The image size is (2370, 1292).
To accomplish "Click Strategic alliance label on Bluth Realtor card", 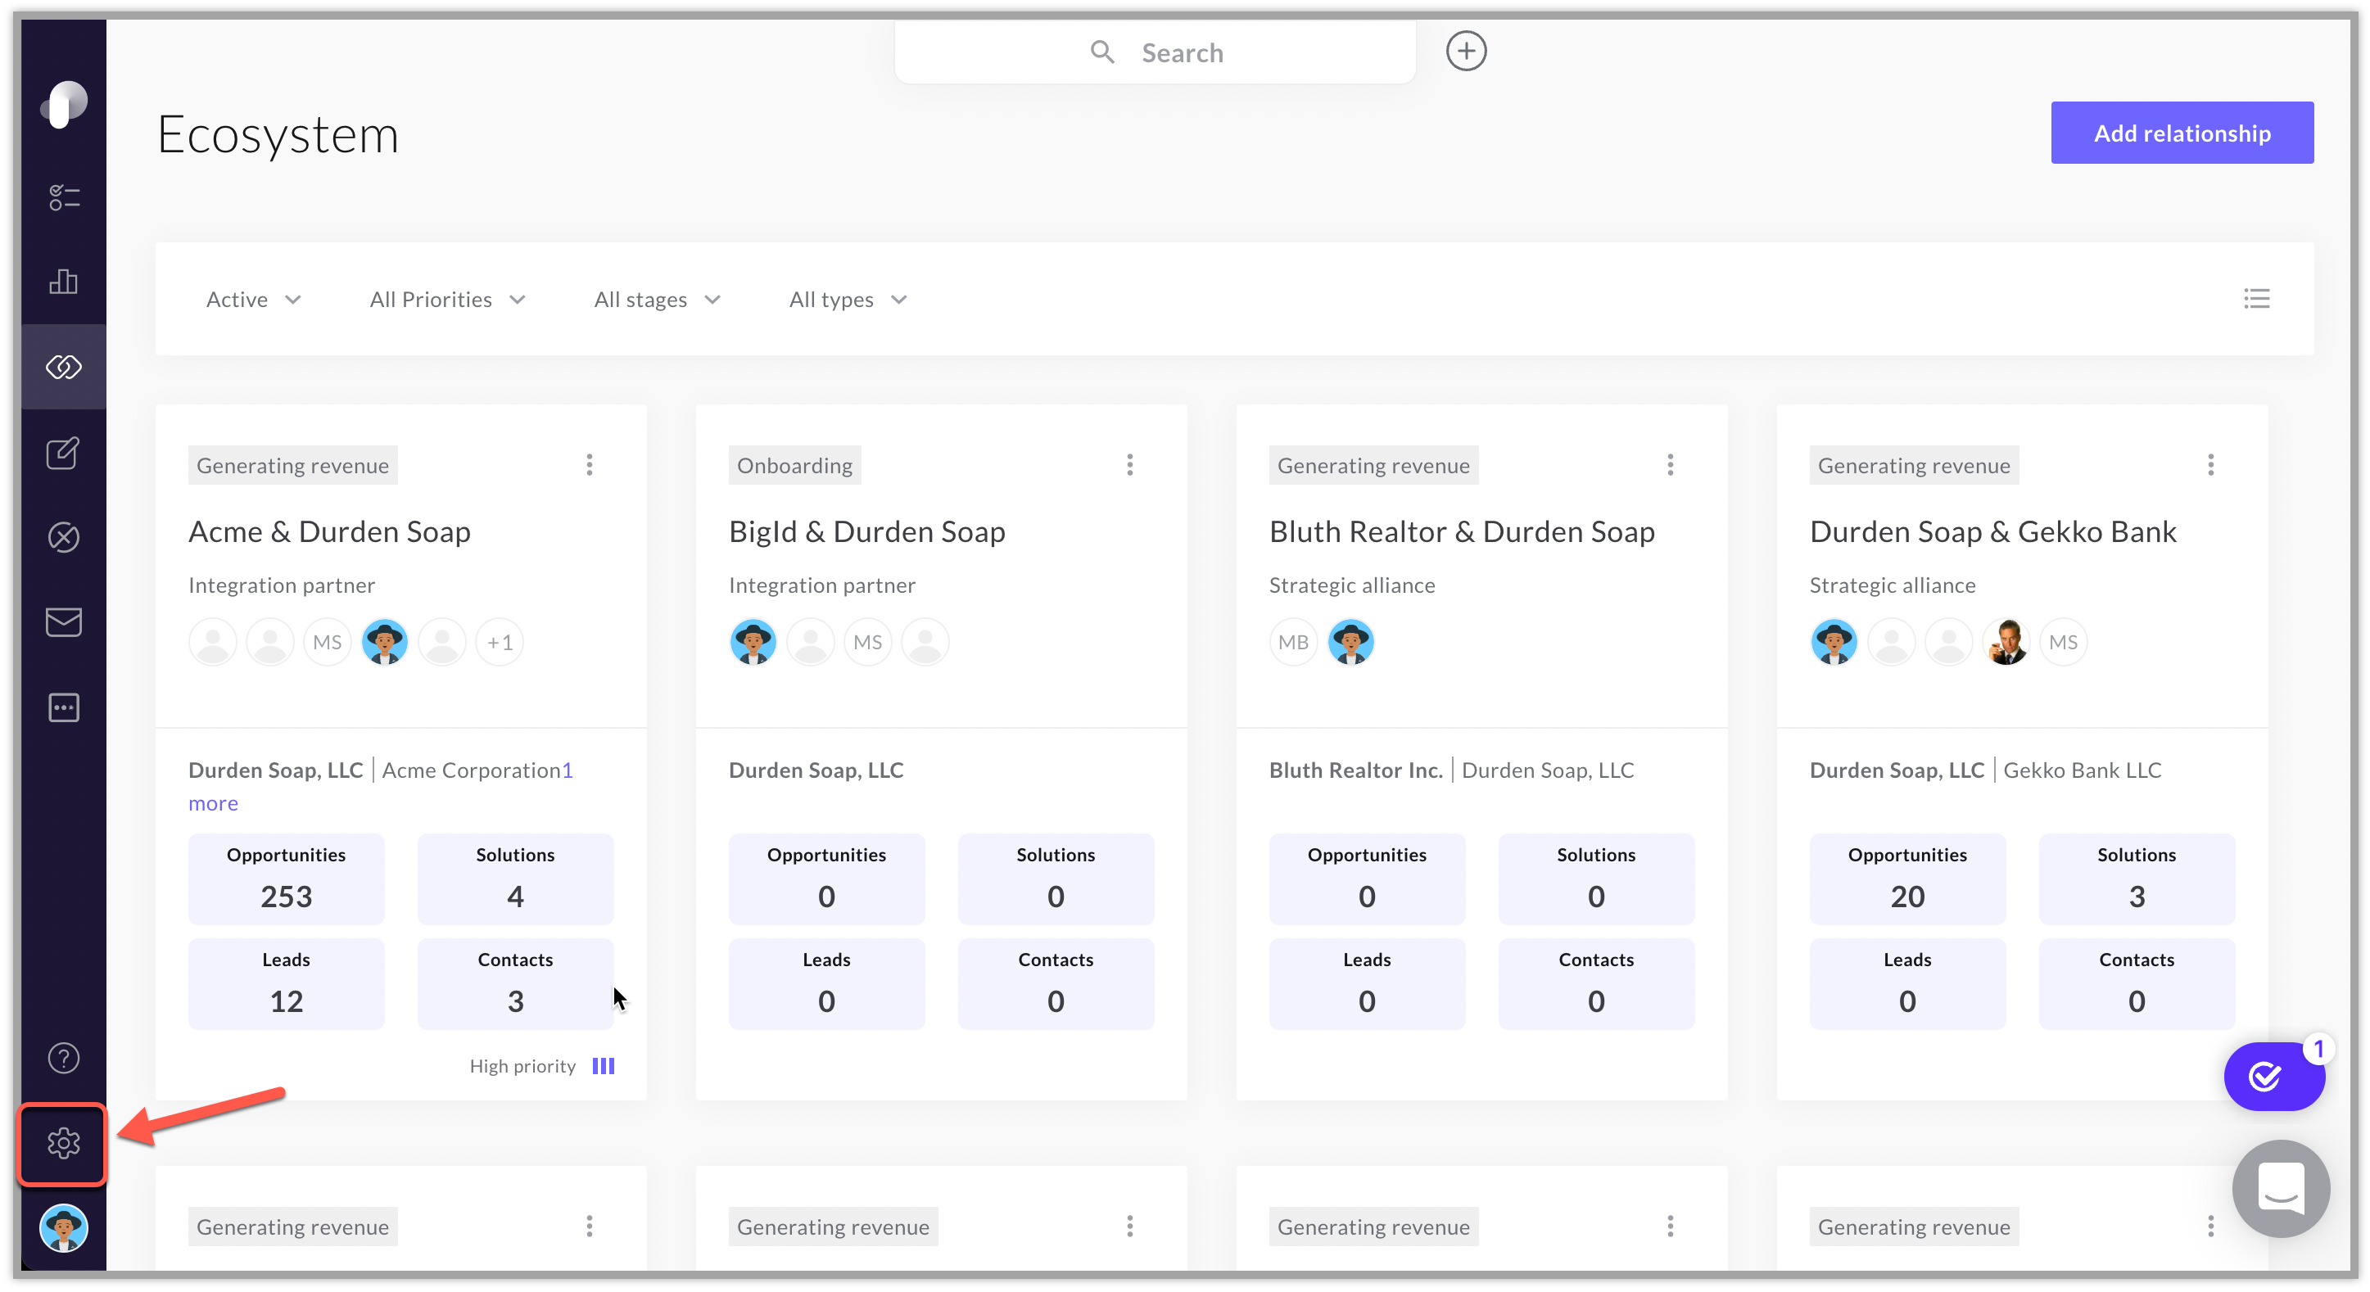I will [x=1351, y=585].
